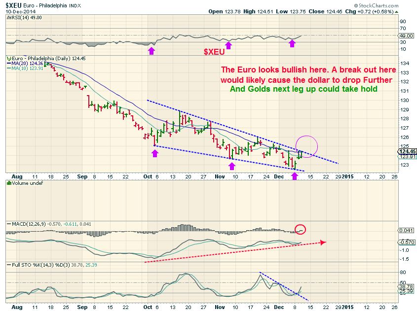Click the date 10-Dec-2014
Viewport: 417px width, 311px height.
(20, 12)
